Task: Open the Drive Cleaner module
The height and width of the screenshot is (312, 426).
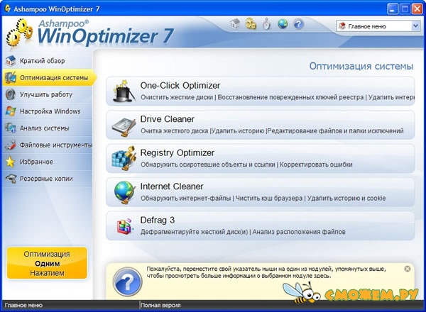Action: (x=261, y=125)
